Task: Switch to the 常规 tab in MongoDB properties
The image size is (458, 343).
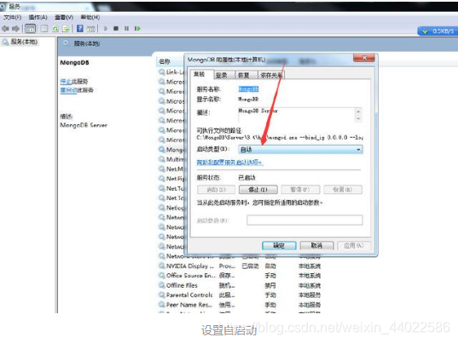Action: 200,74
